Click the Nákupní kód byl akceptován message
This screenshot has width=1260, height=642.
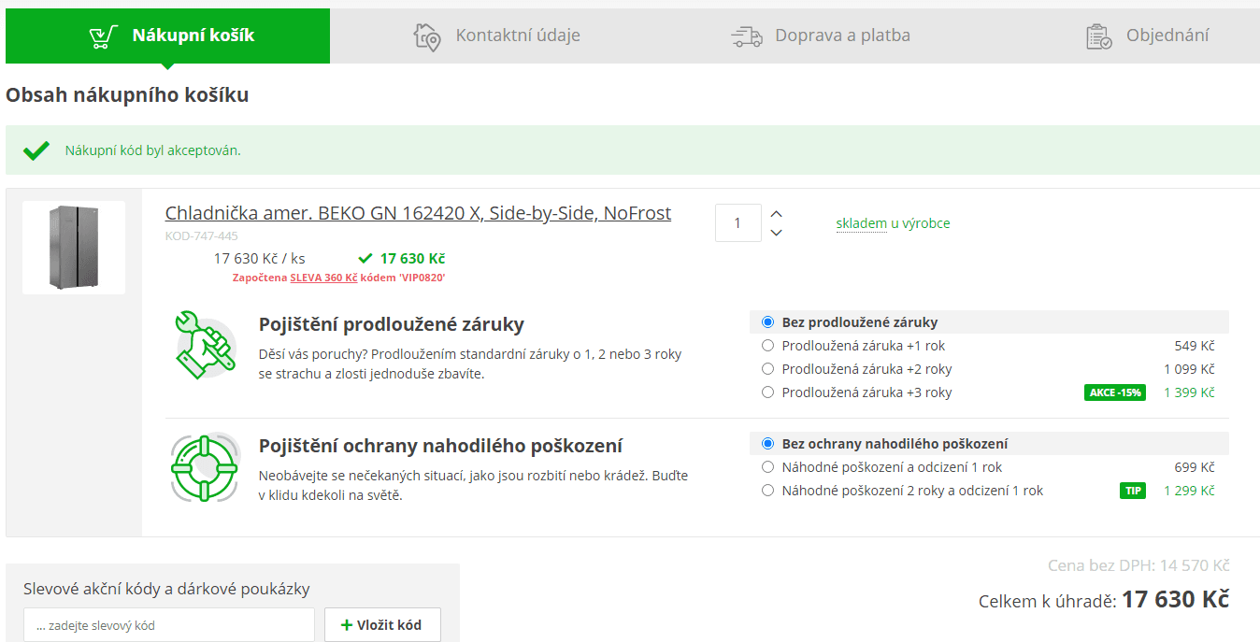pos(152,150)
